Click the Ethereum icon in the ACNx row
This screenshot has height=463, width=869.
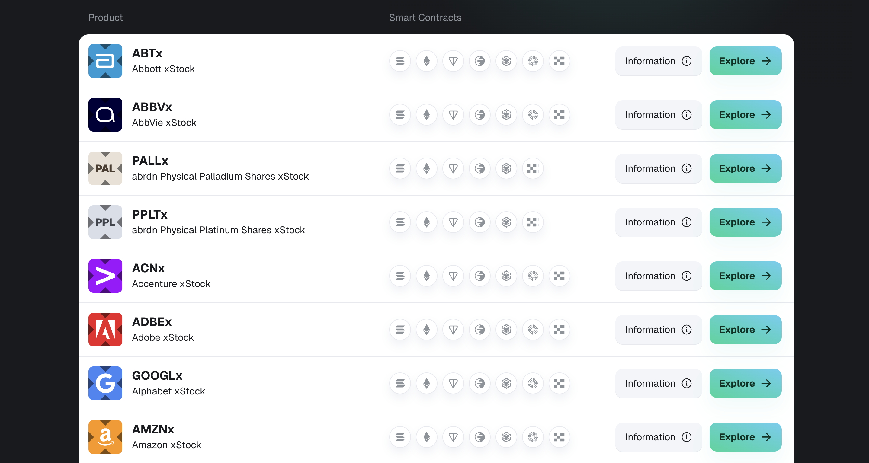pos(427,276)
